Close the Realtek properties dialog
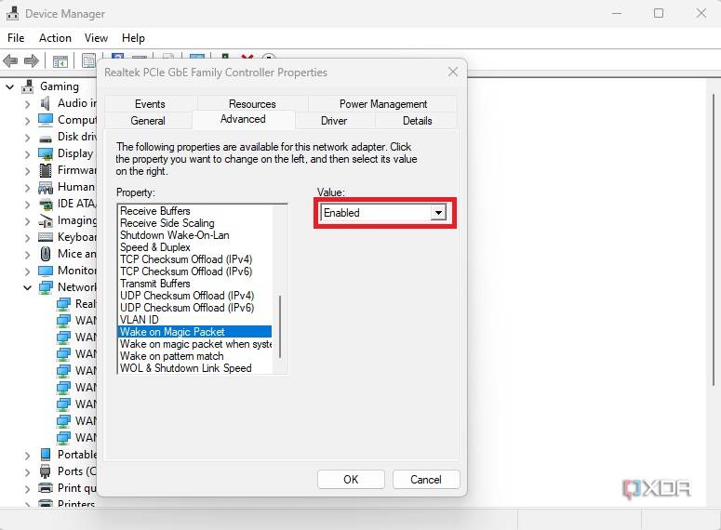This screenshot has height=530, width=721. point(453,72)
